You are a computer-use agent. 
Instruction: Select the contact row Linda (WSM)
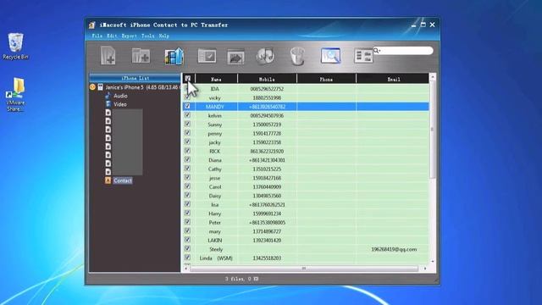point(306,258)
